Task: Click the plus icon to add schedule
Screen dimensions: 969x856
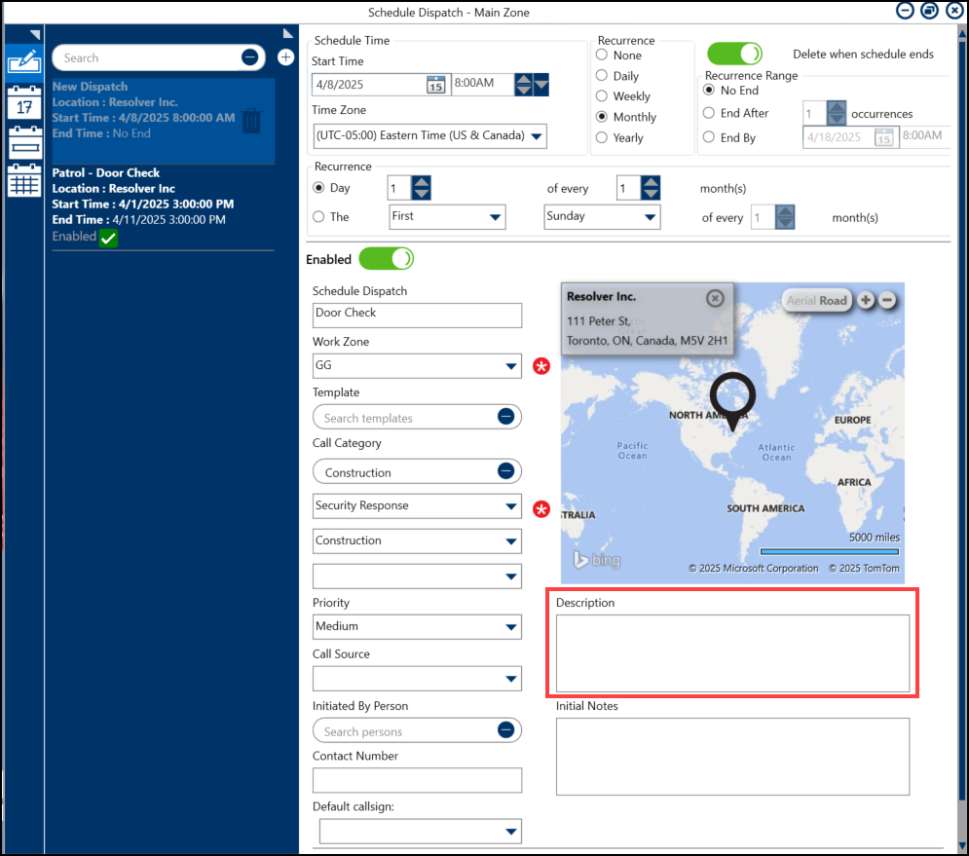Action: [x=285, y=57]
